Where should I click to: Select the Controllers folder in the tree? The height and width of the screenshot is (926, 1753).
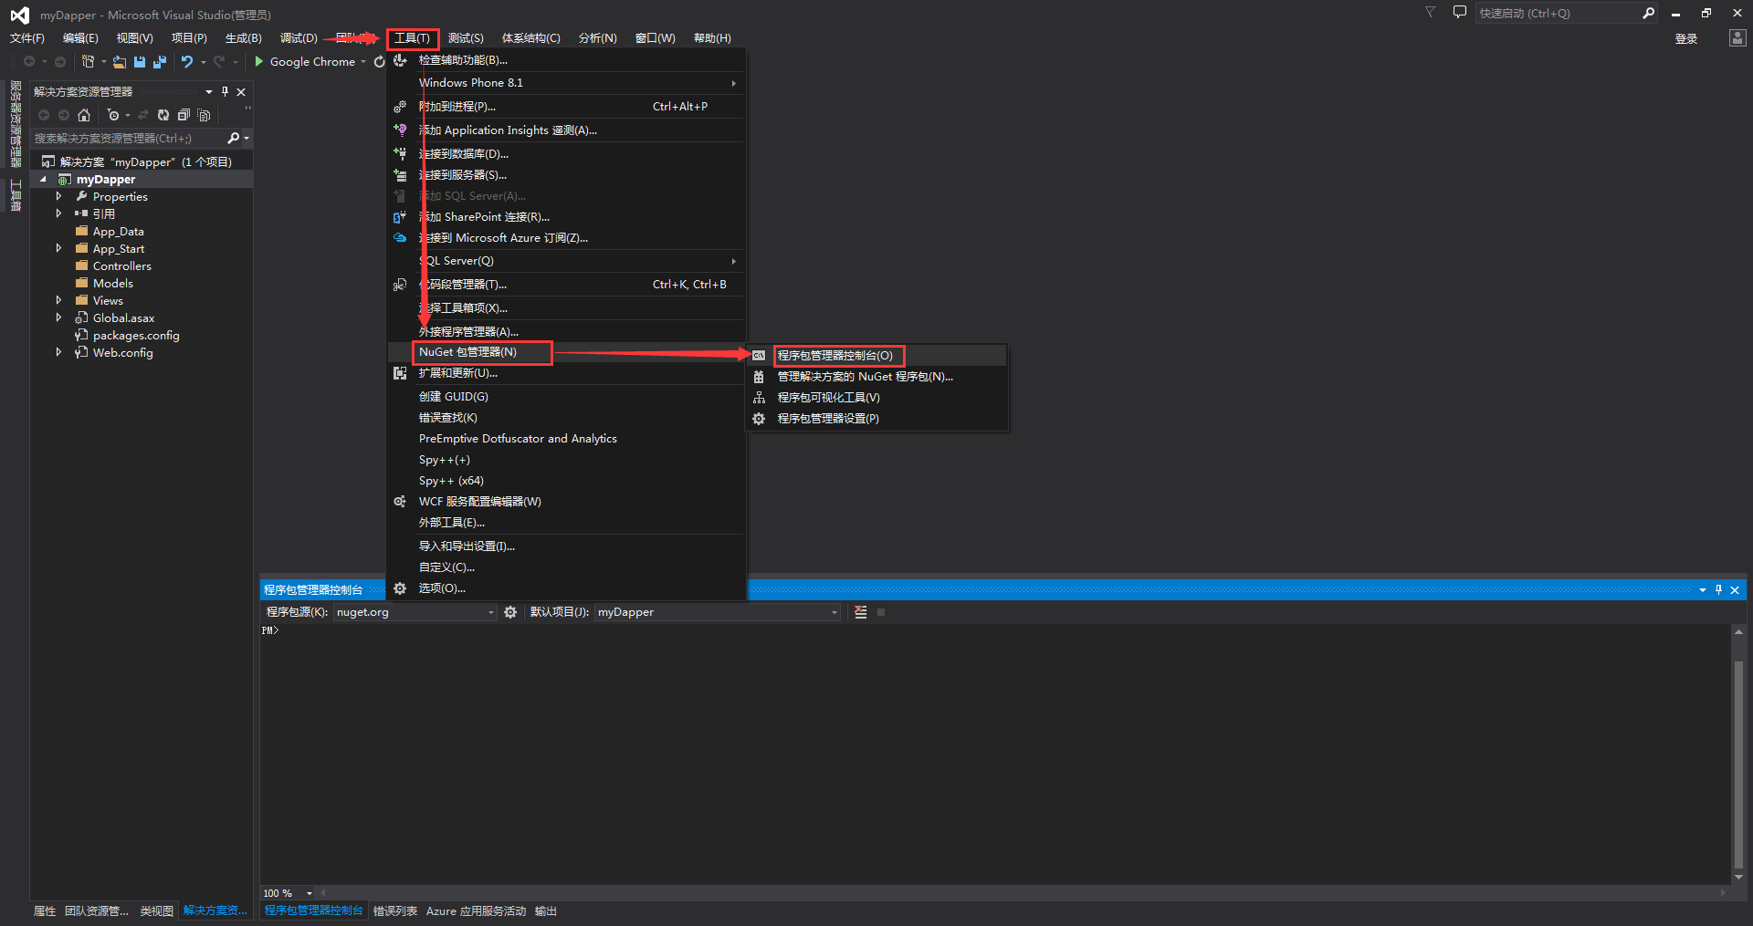pyautogui.click(x=122, y=265)
